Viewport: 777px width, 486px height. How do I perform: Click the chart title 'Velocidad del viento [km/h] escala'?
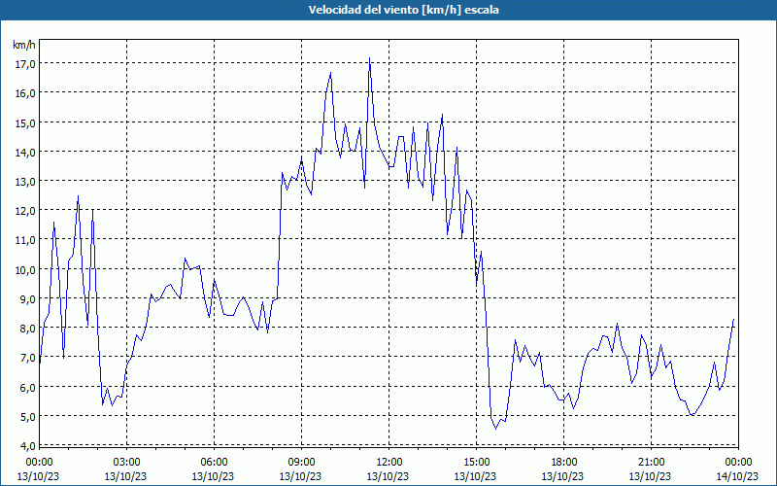403,10
